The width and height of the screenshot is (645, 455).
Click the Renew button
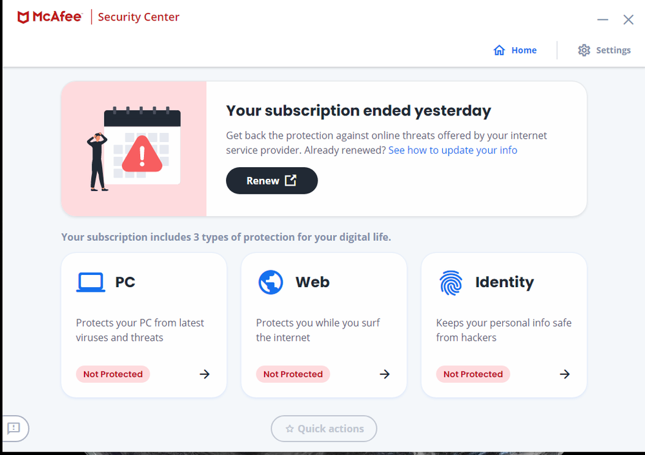coord(272,181)
